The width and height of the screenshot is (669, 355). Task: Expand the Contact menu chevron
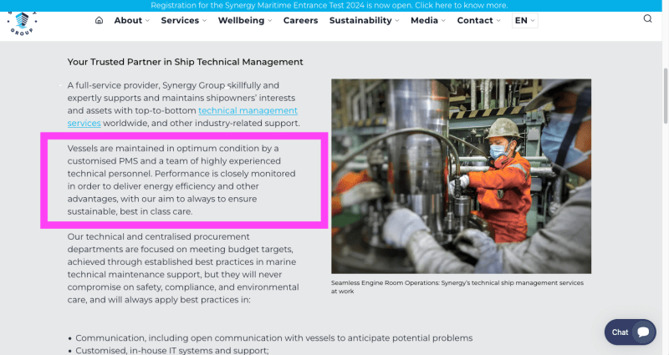click(498, 20)
